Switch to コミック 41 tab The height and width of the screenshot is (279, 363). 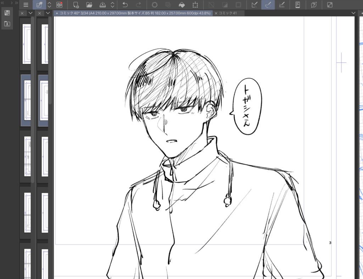click(228, 13)
